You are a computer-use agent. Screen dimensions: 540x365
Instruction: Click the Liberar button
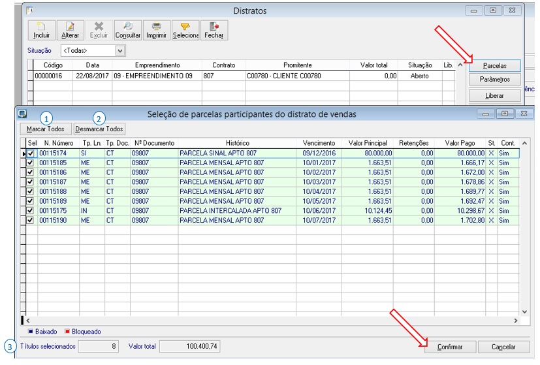pyautogui.click(x=494, y=96)
